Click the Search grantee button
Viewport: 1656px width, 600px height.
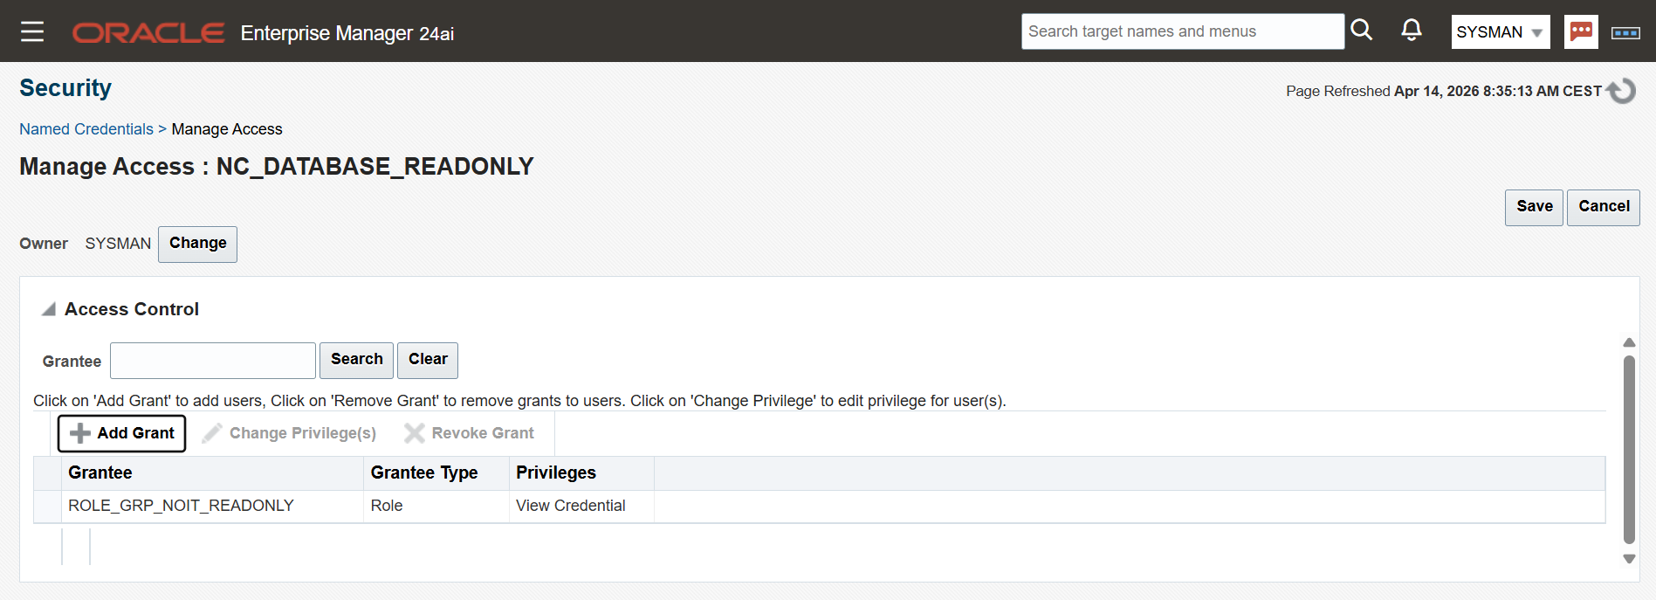pyautogui.click(x=356, y=360)
